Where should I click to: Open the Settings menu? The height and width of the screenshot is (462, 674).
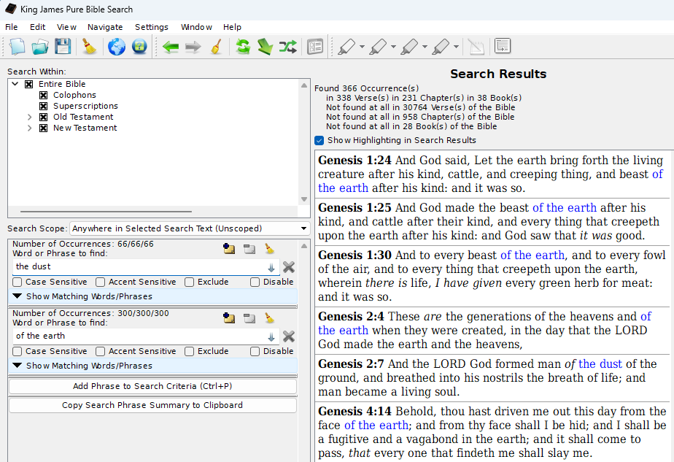pyautogui.click(x=151, y=27)
